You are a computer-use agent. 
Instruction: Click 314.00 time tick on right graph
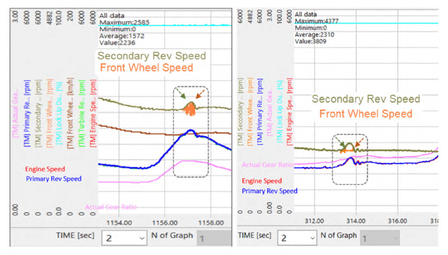coord(356,221)
